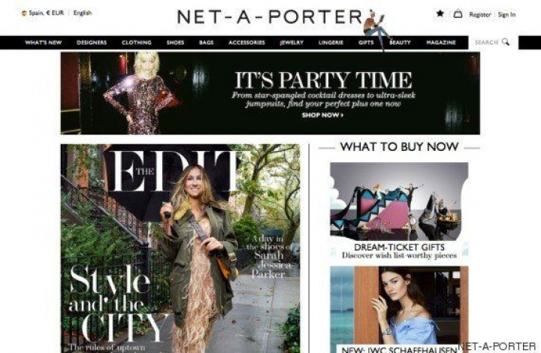Open the Designers menu

pos(92,42)
